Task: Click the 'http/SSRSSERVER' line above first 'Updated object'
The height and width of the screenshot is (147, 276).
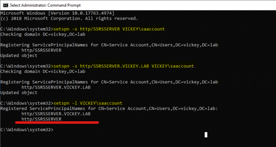Action: click(42, 50)
